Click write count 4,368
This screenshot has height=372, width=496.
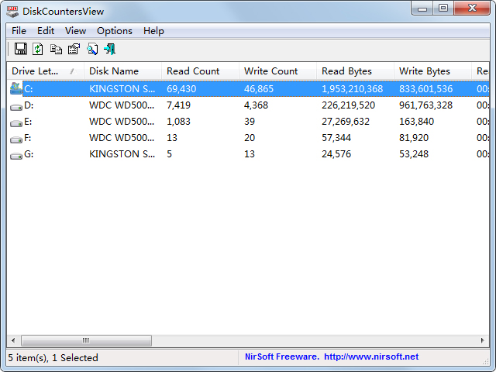coord(257,105)
